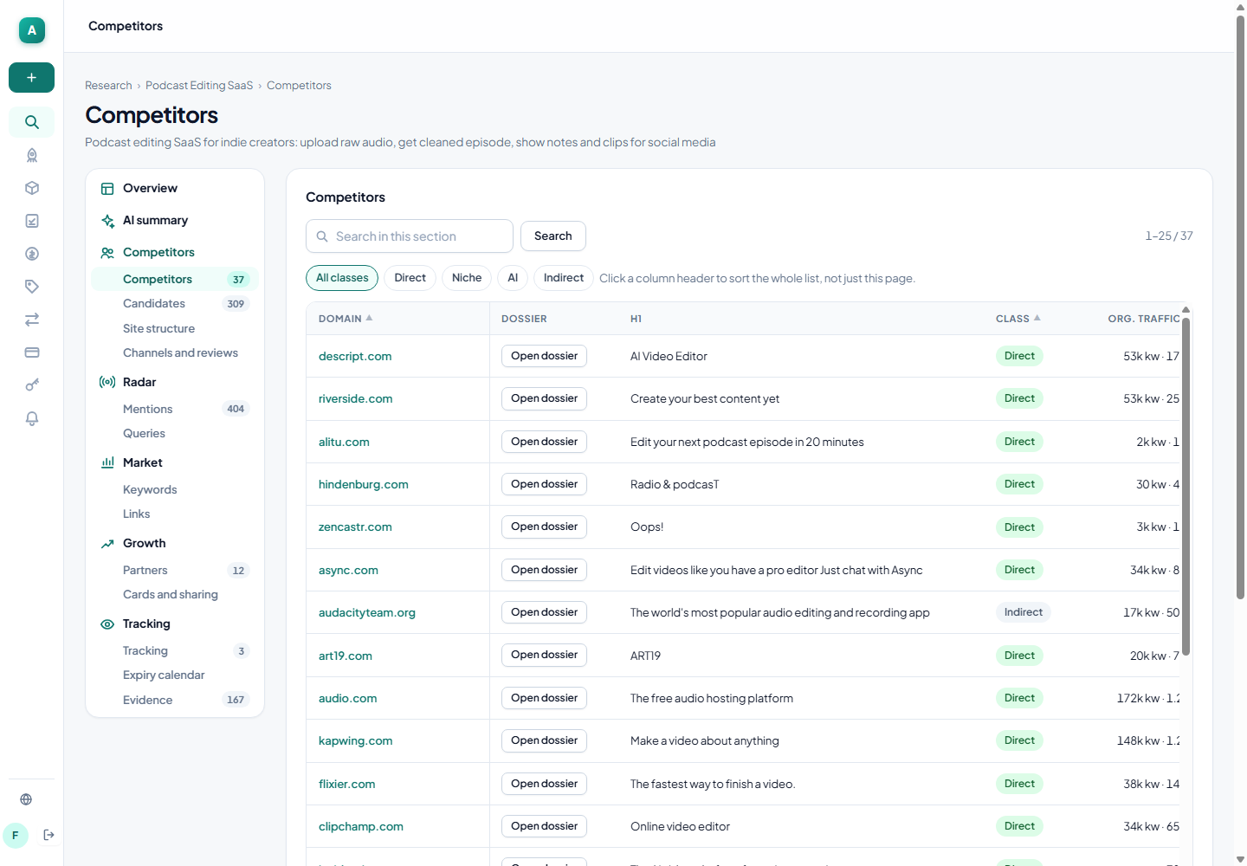Click the Market bar chart icon

[x=107, y=462]
